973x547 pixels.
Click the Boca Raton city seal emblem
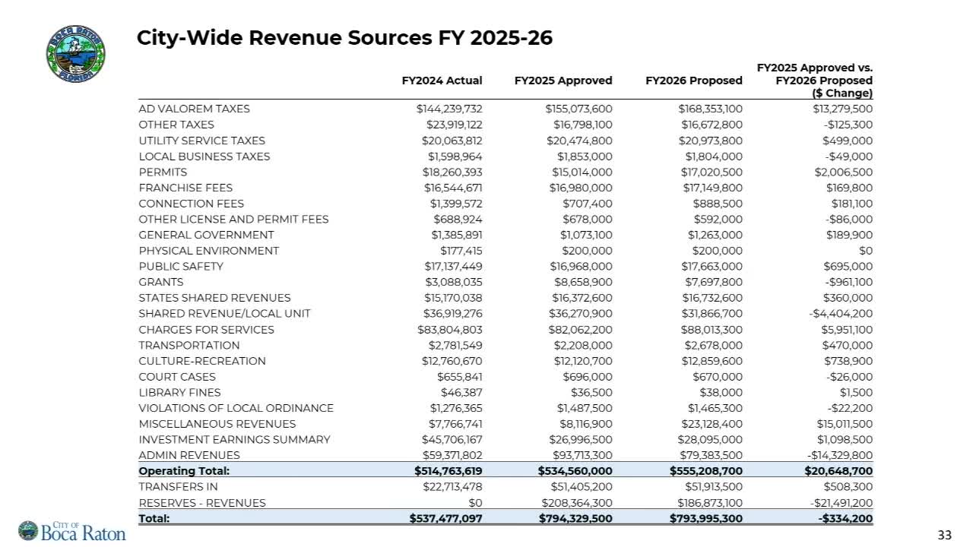coord(75,52)
